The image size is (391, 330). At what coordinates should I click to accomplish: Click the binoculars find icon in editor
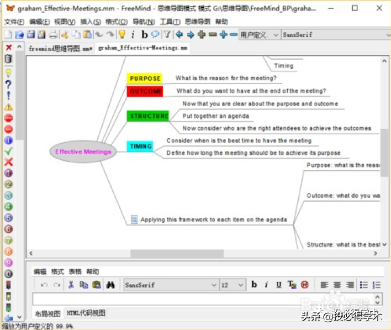(x=110, y=285)
